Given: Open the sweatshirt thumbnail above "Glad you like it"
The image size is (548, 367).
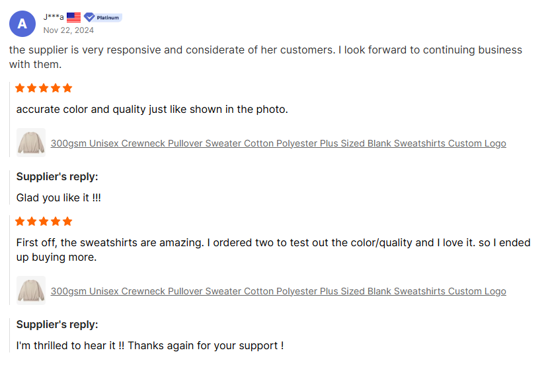Looking at the screenshot, I should pos(30,143).
